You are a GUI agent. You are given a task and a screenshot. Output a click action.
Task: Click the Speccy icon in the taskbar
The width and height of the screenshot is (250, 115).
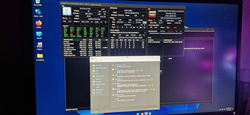146,114
